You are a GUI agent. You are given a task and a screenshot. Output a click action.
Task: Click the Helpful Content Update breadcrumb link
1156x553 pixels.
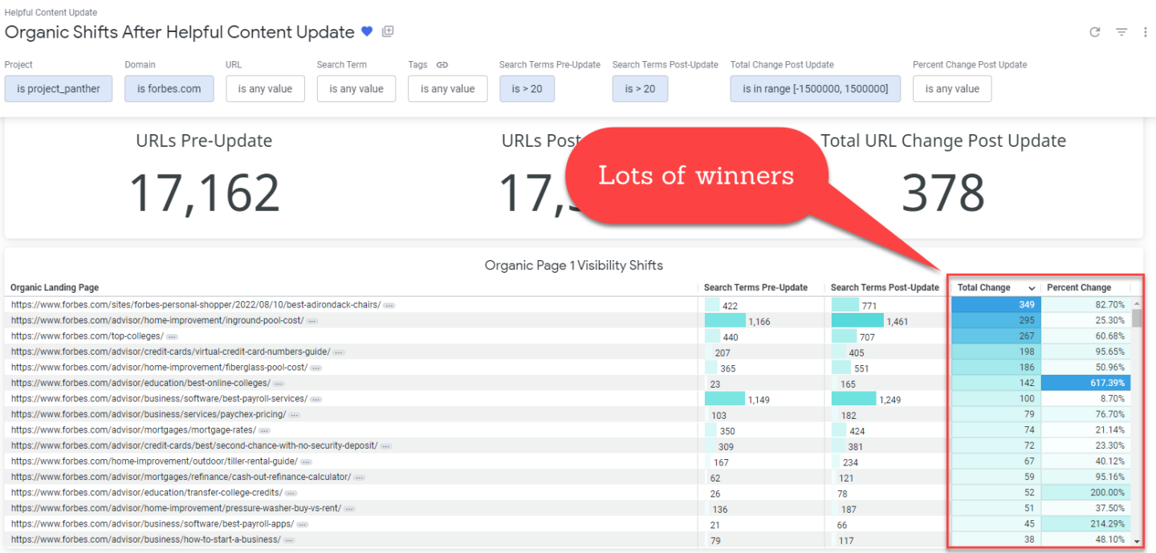coord(51,13)
